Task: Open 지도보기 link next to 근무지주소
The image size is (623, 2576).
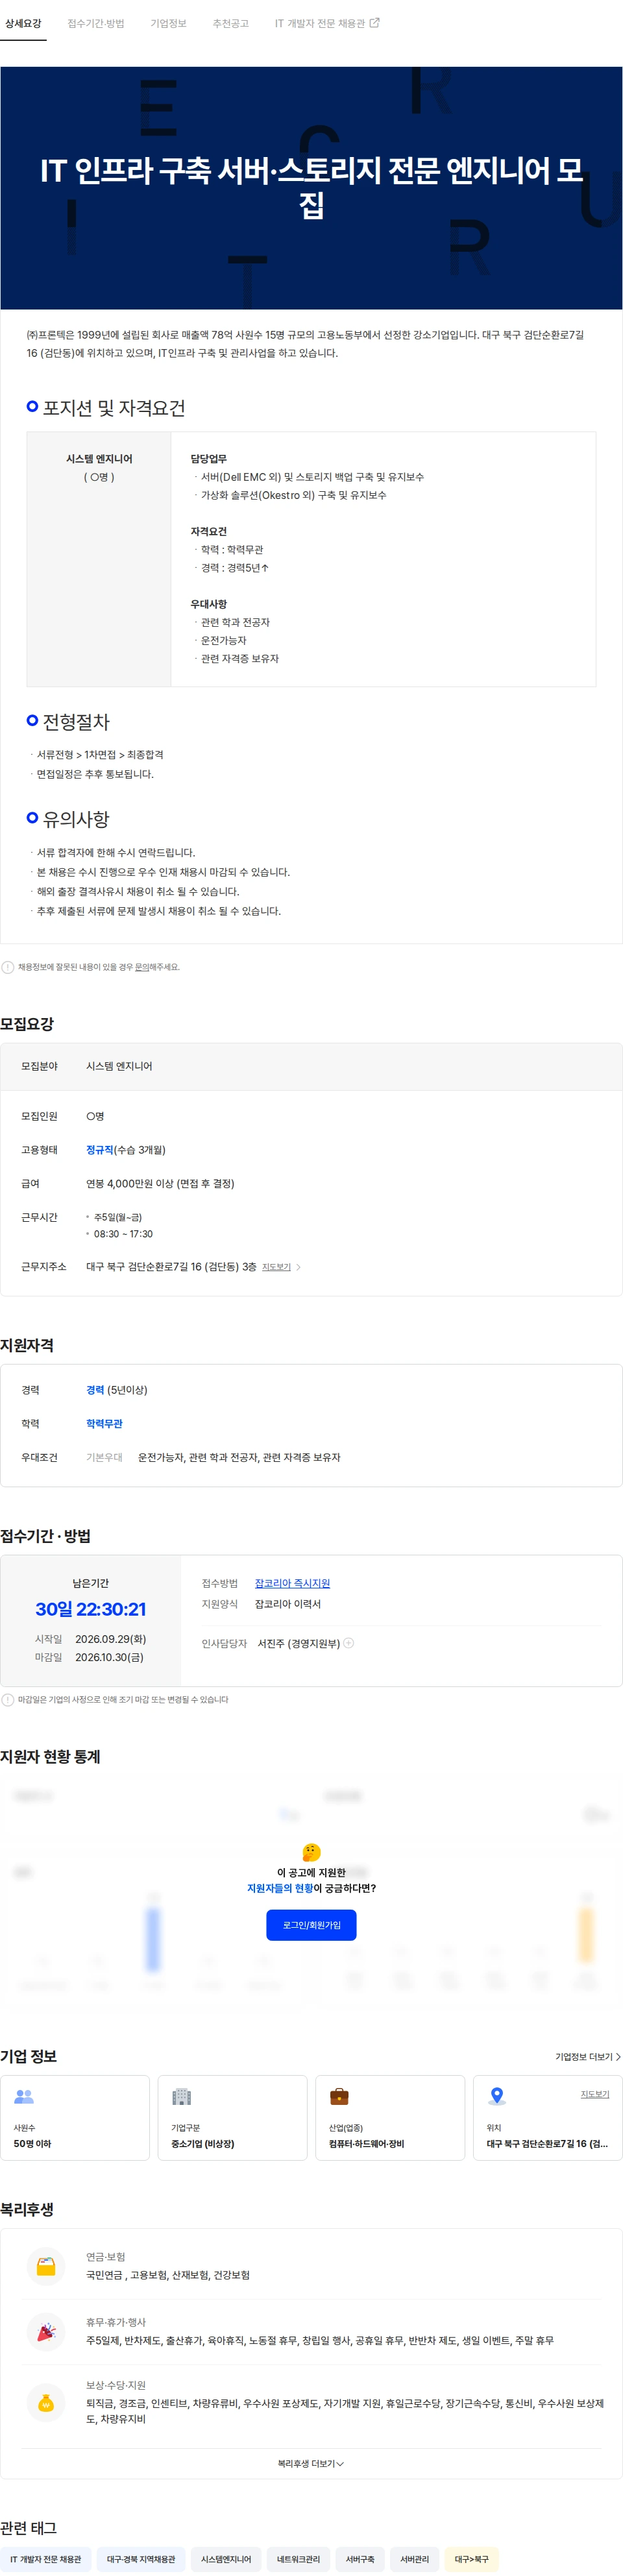Action: [x=276, y=1267]
